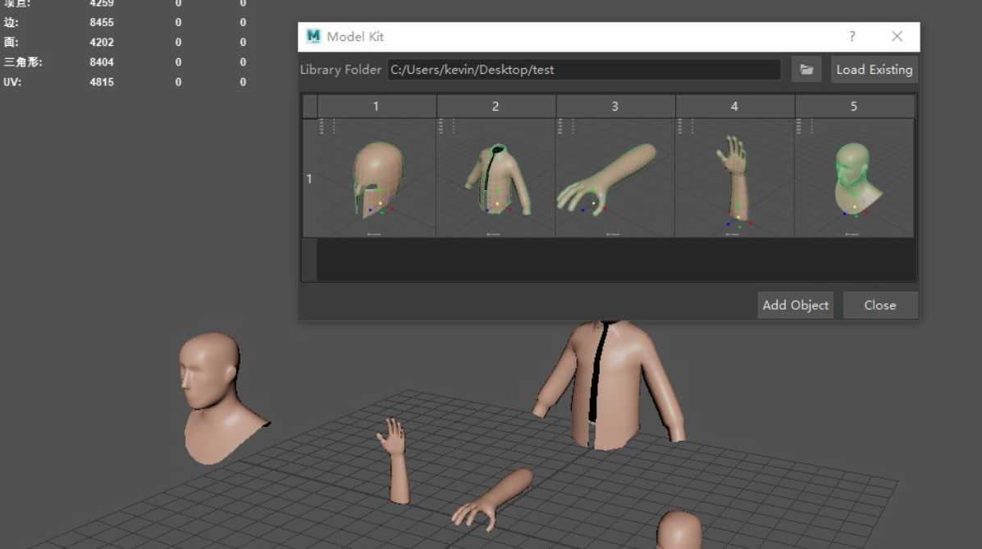This screenshot has width=982, height=549.
Task: Select row header 1 in the grid
Action: tap(309, 178)
